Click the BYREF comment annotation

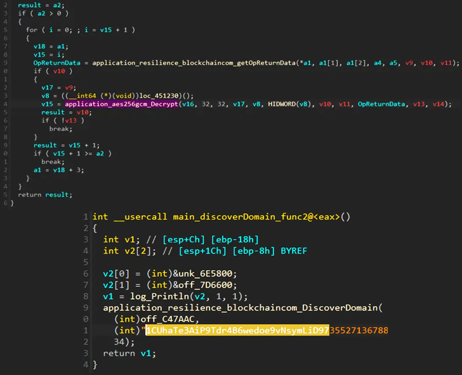(x=294, y=251)
